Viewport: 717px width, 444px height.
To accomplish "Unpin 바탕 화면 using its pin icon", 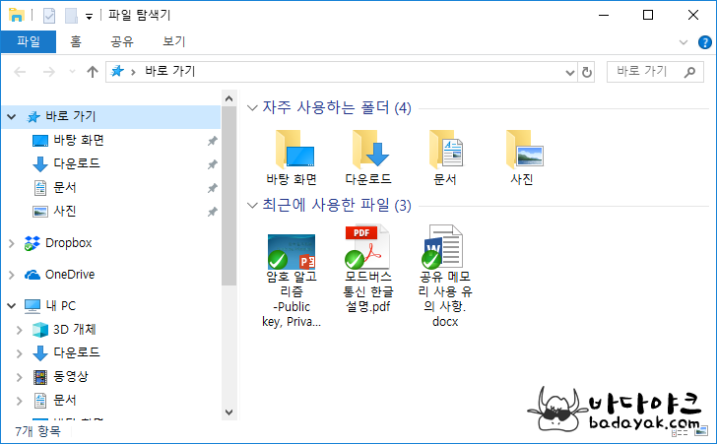I will 212,141.
